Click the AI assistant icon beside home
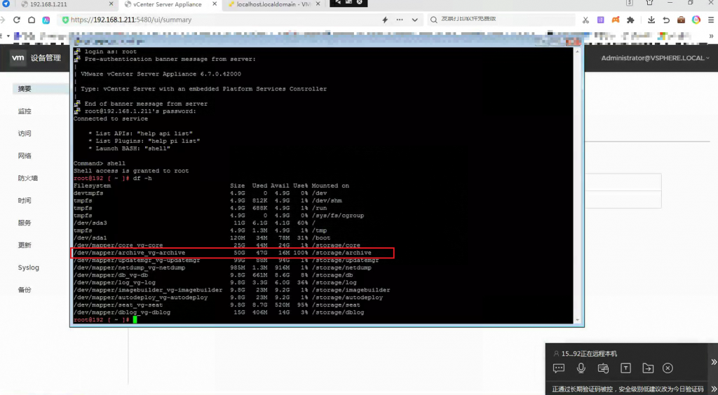The width and height of the screenshot is (718, 395). coord(46,20)
